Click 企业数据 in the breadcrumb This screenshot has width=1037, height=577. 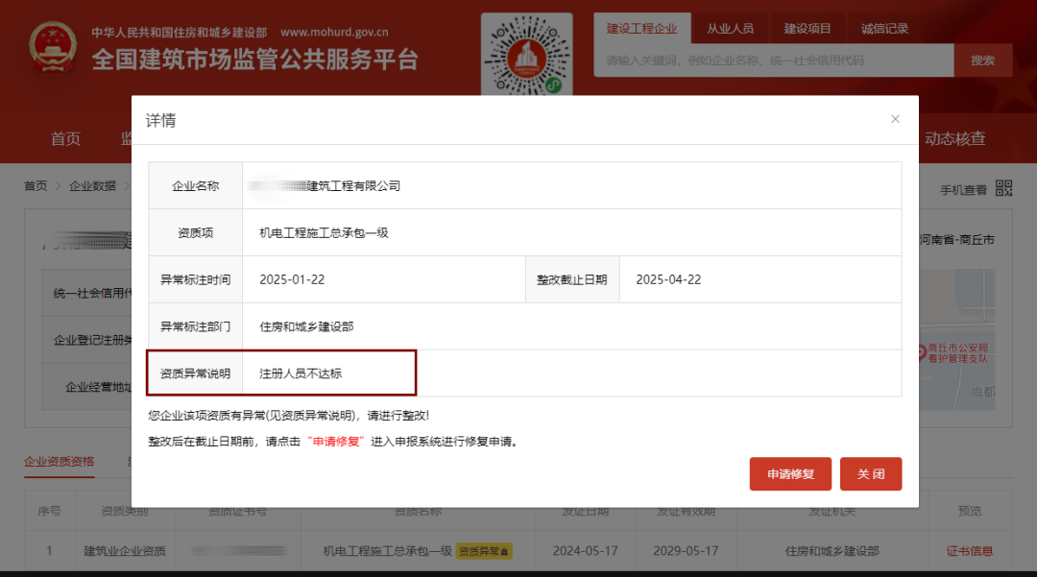[x=93, y=185]
